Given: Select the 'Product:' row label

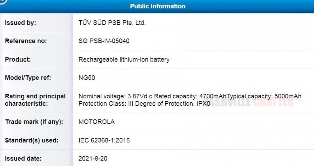Looking at the screenshot, I should click(18, 60).
